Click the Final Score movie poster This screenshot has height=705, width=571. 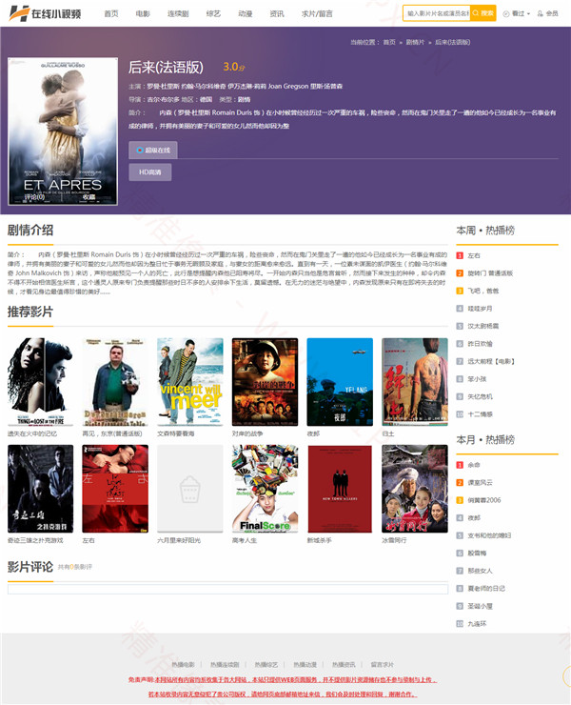(x=264, y=488)
